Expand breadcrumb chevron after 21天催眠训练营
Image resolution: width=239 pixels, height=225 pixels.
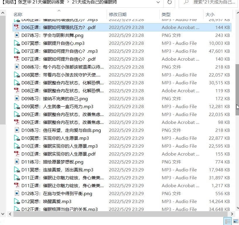(68, 2)
